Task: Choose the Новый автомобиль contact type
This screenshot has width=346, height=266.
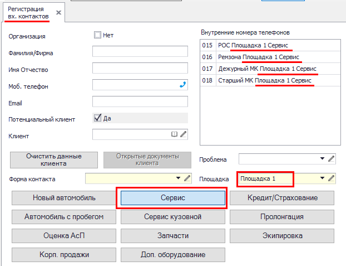Action: [x=64, y=198]
